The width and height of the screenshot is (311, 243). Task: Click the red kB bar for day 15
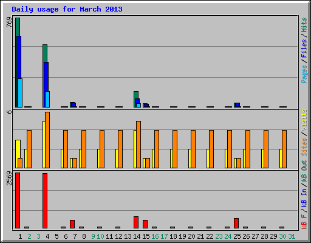(145, 224)
